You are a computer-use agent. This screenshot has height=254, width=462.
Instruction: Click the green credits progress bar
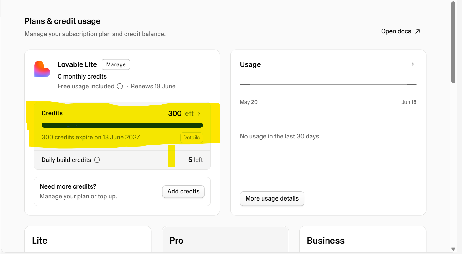(x=122, y=125)
